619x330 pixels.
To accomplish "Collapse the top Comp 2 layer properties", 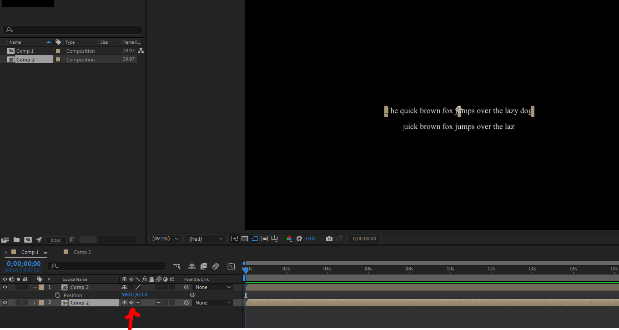I will 35,287.
